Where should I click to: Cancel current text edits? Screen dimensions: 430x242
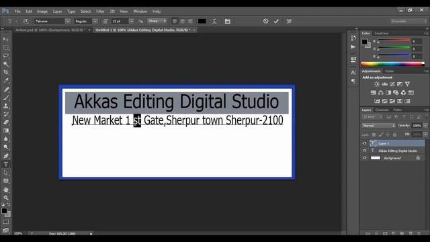point(265,21)
